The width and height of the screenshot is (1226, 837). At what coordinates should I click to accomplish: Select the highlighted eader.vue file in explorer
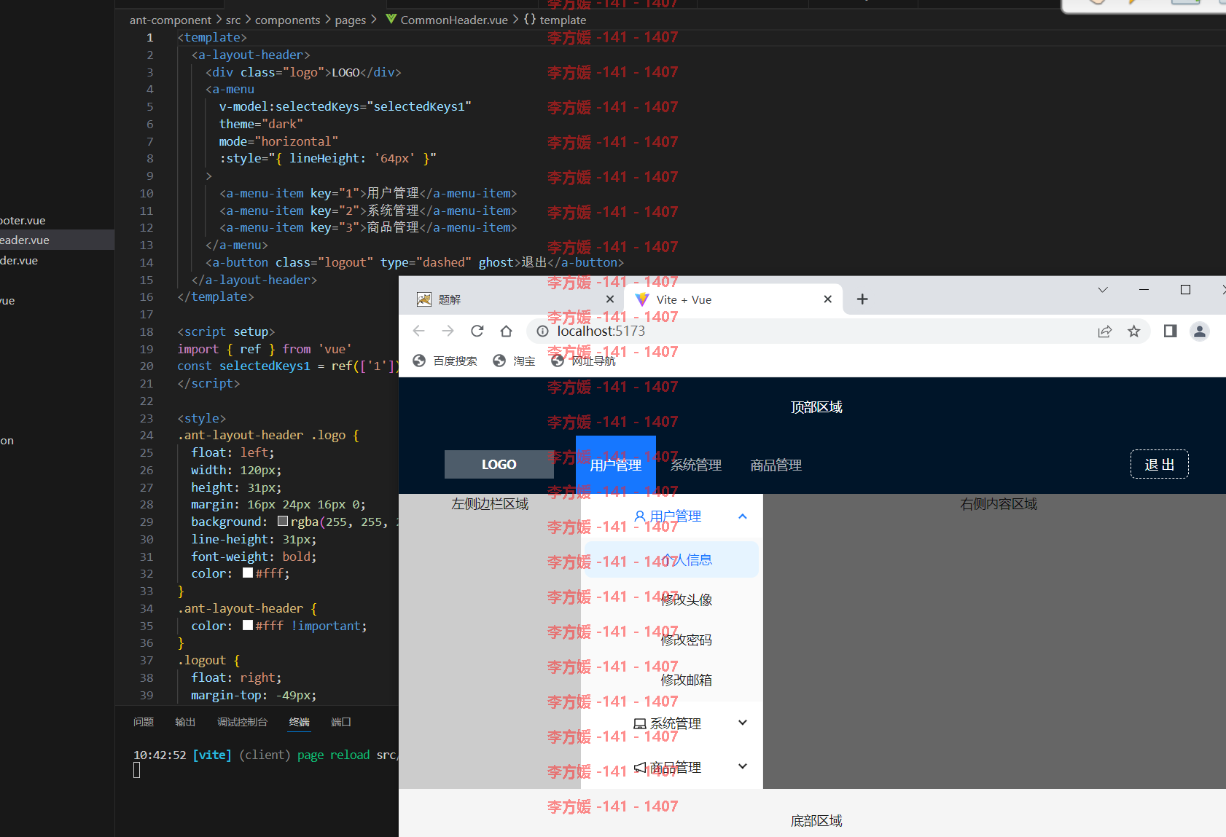(57, 240)
